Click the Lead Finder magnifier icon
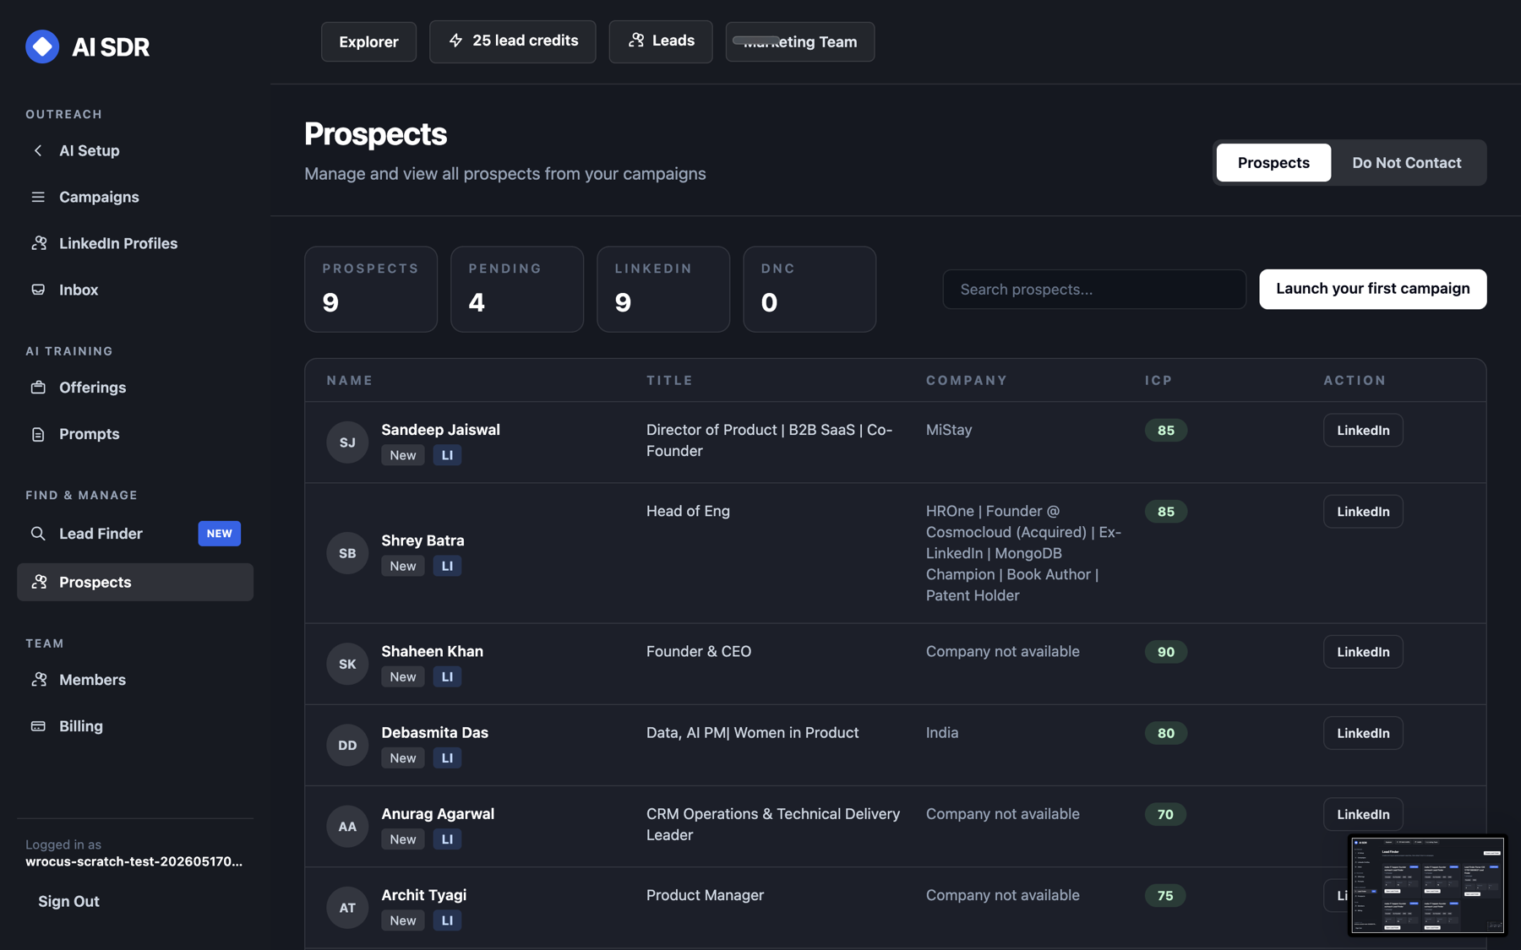 coord(38,534)
